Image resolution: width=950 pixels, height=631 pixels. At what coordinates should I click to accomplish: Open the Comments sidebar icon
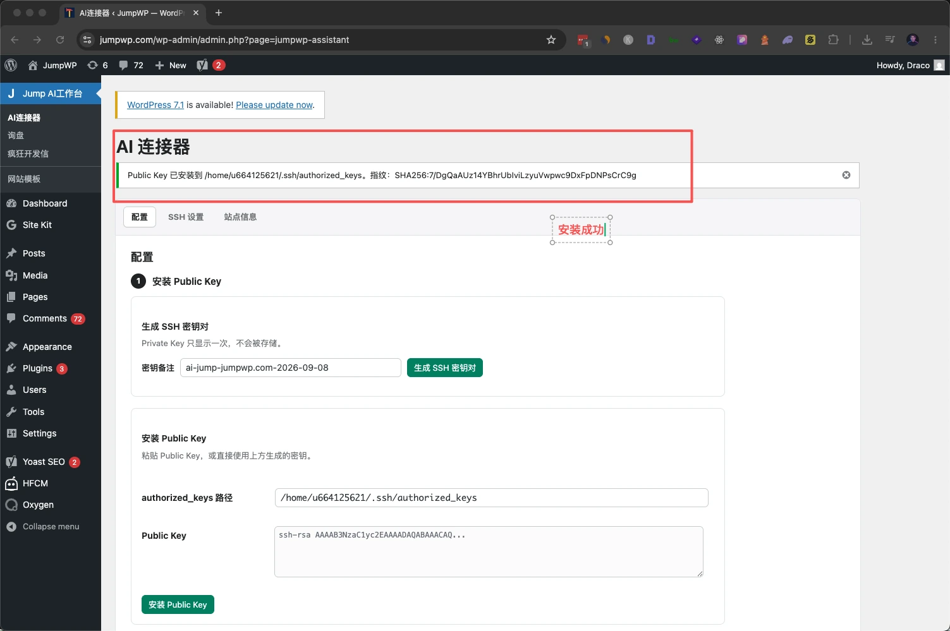pos(11,318)
